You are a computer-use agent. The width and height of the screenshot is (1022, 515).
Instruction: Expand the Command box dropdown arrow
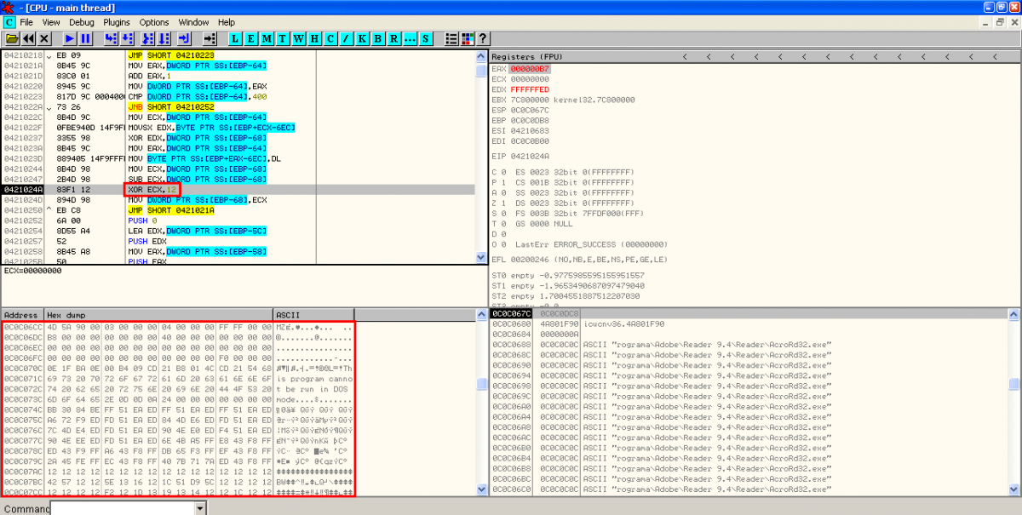(x=200, y=508)
